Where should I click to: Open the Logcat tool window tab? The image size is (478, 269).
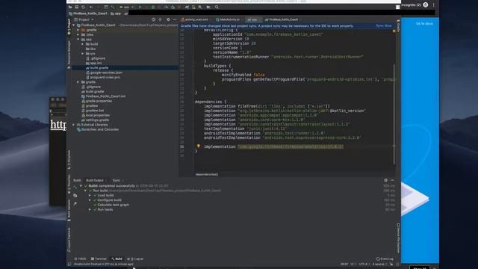click(135, 259)
